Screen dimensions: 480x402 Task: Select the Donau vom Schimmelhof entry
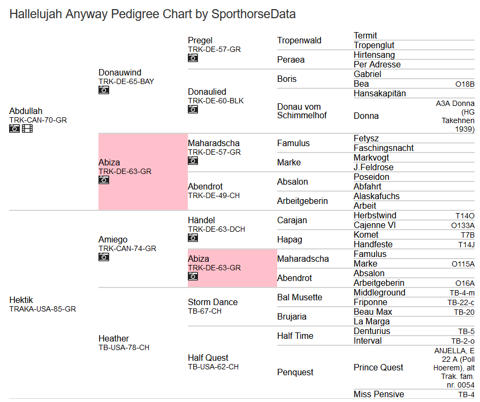point(301,111)
